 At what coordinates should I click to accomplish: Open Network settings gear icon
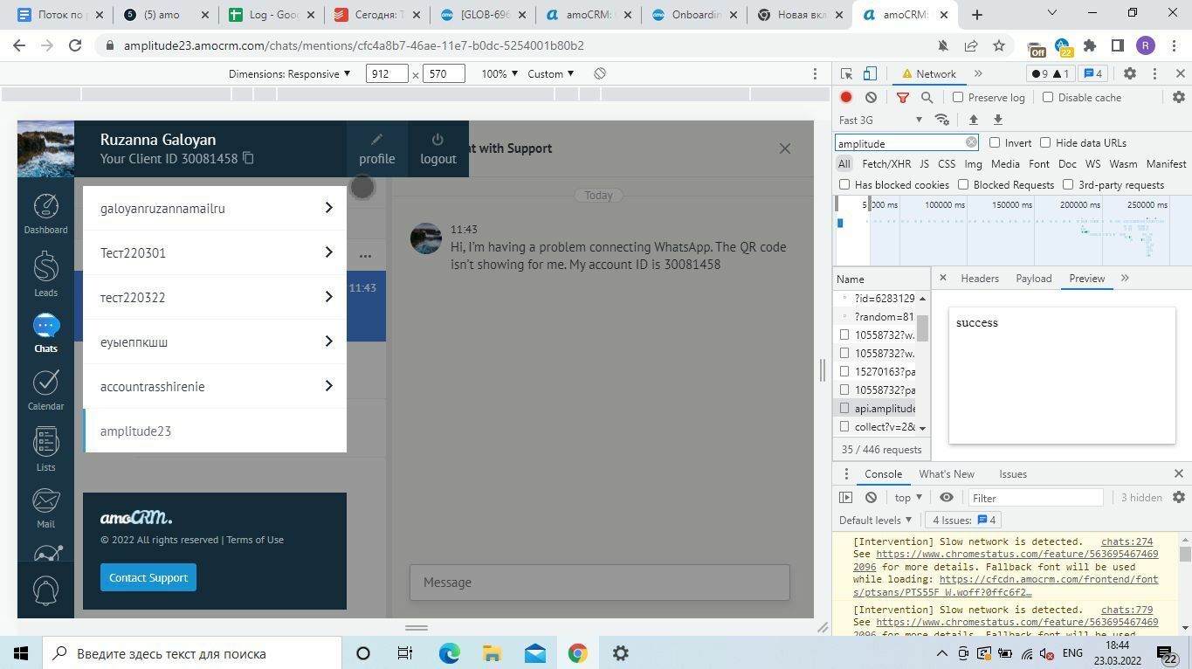point(1178,98)
